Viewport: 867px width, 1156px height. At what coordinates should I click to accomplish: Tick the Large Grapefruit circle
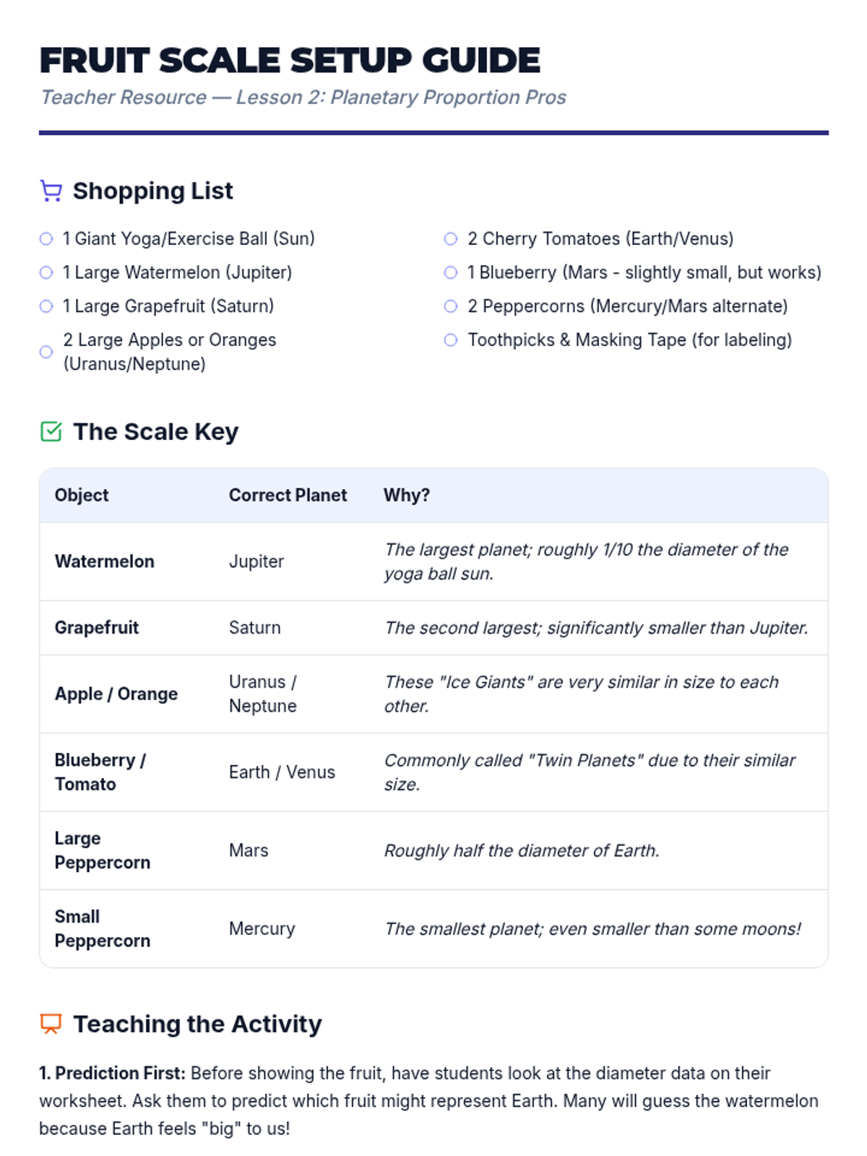[46, 306]
